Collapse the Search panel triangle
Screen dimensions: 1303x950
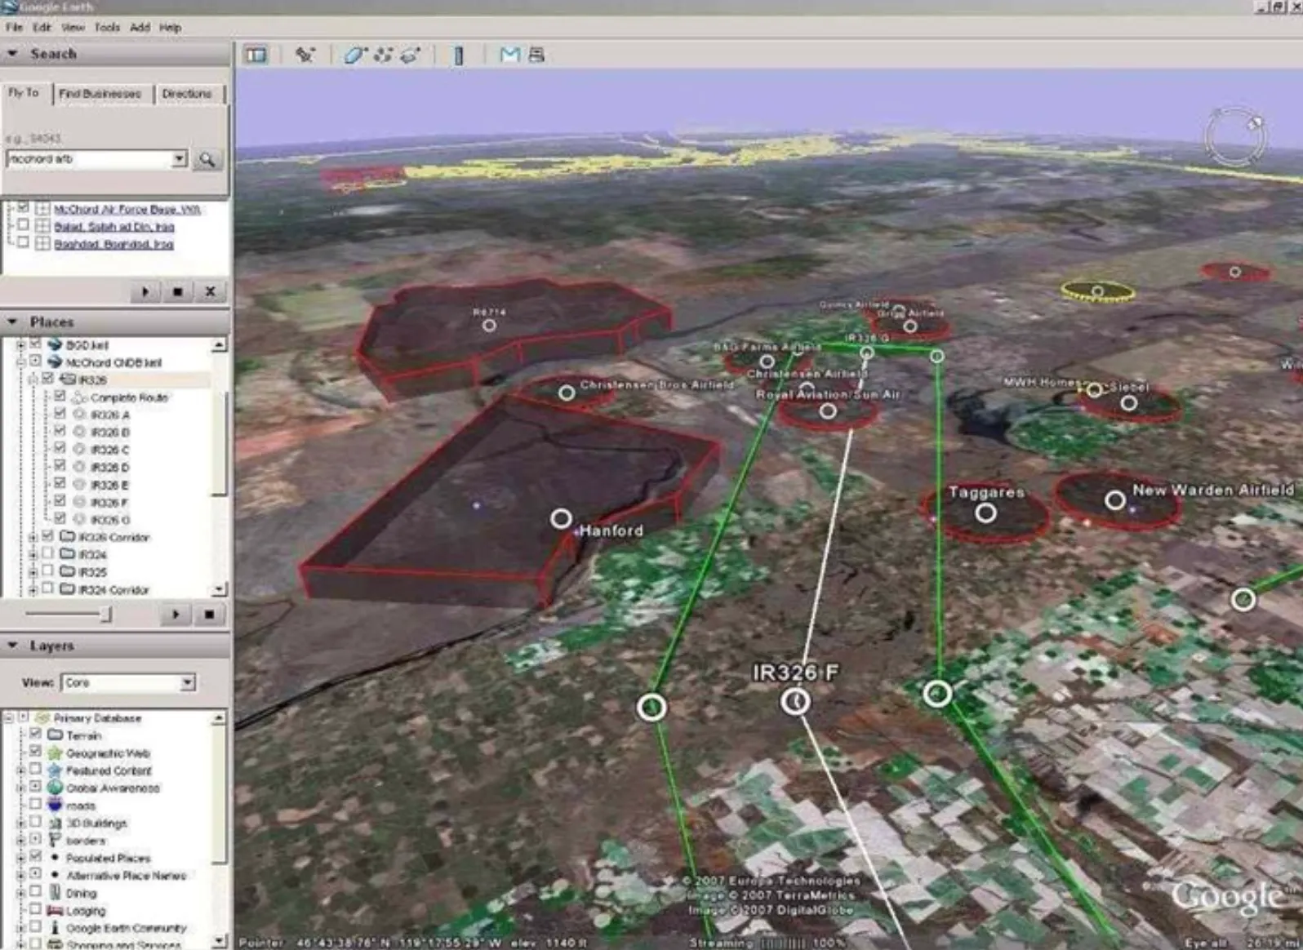(12, 53)
